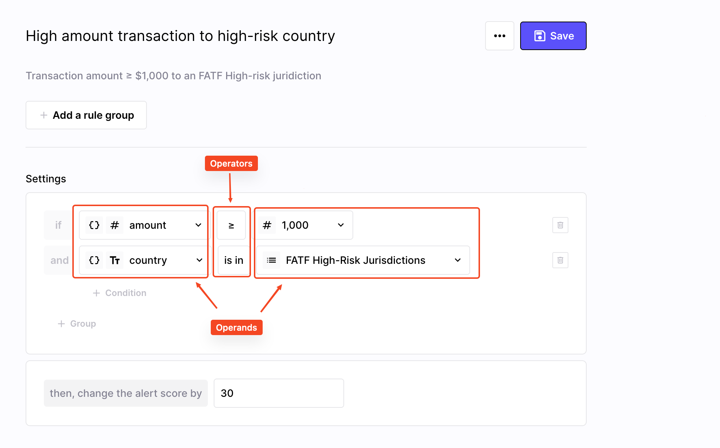
Task: Click curly braces icon in country field
Action: coord(94,260)
